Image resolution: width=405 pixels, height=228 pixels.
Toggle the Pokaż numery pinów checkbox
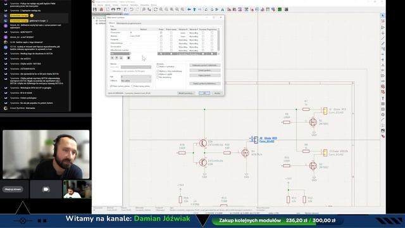111,86
